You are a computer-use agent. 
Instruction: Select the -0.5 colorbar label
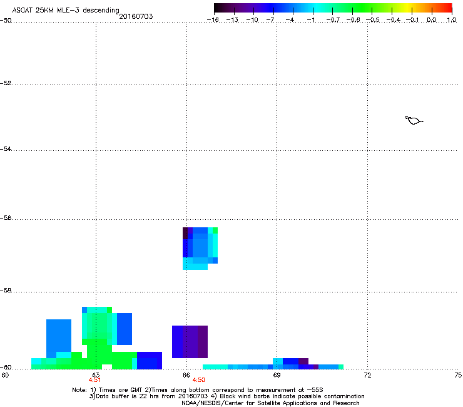[x=373, y=20]
